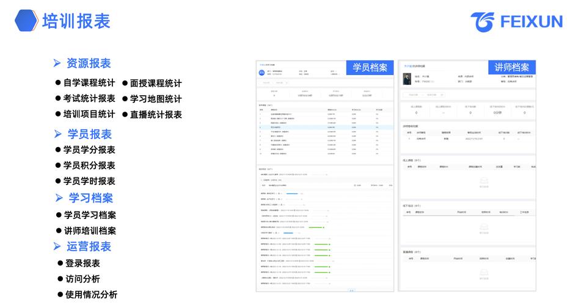
Task: Select the 学员报表 heading
Action: [x=90, y=134]
